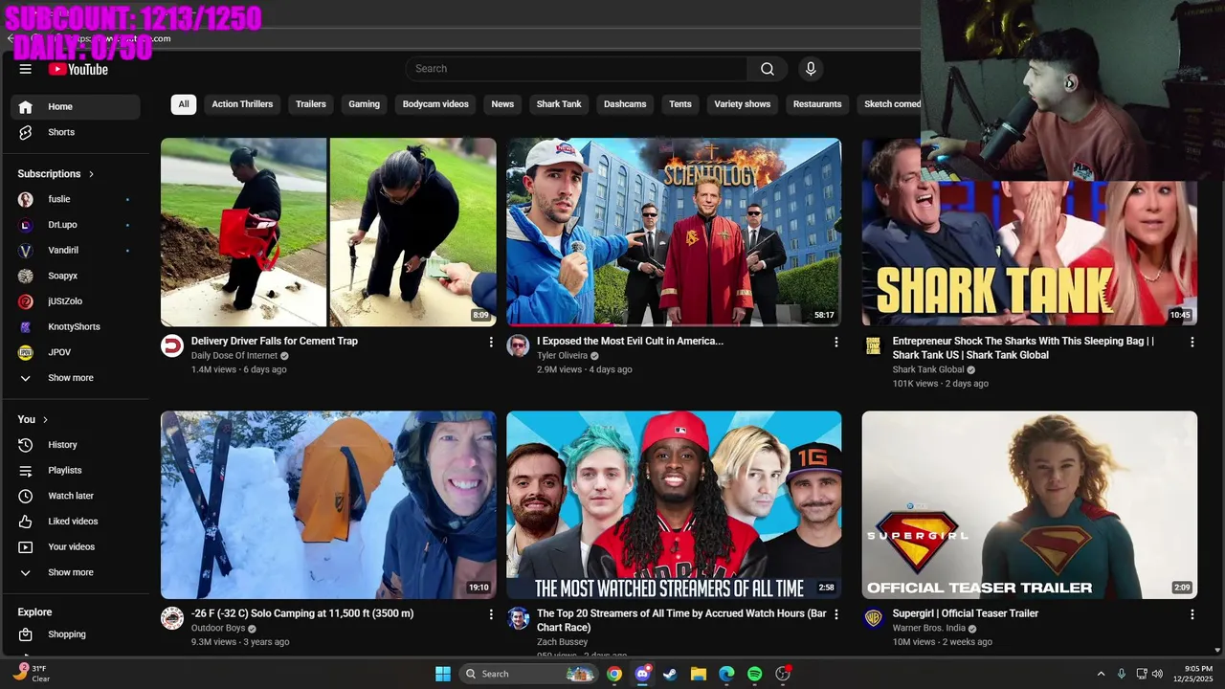Image resolution: width=1225 pixels, height=689 pixels.
Task: Open Watch later list
Action: 76,496
